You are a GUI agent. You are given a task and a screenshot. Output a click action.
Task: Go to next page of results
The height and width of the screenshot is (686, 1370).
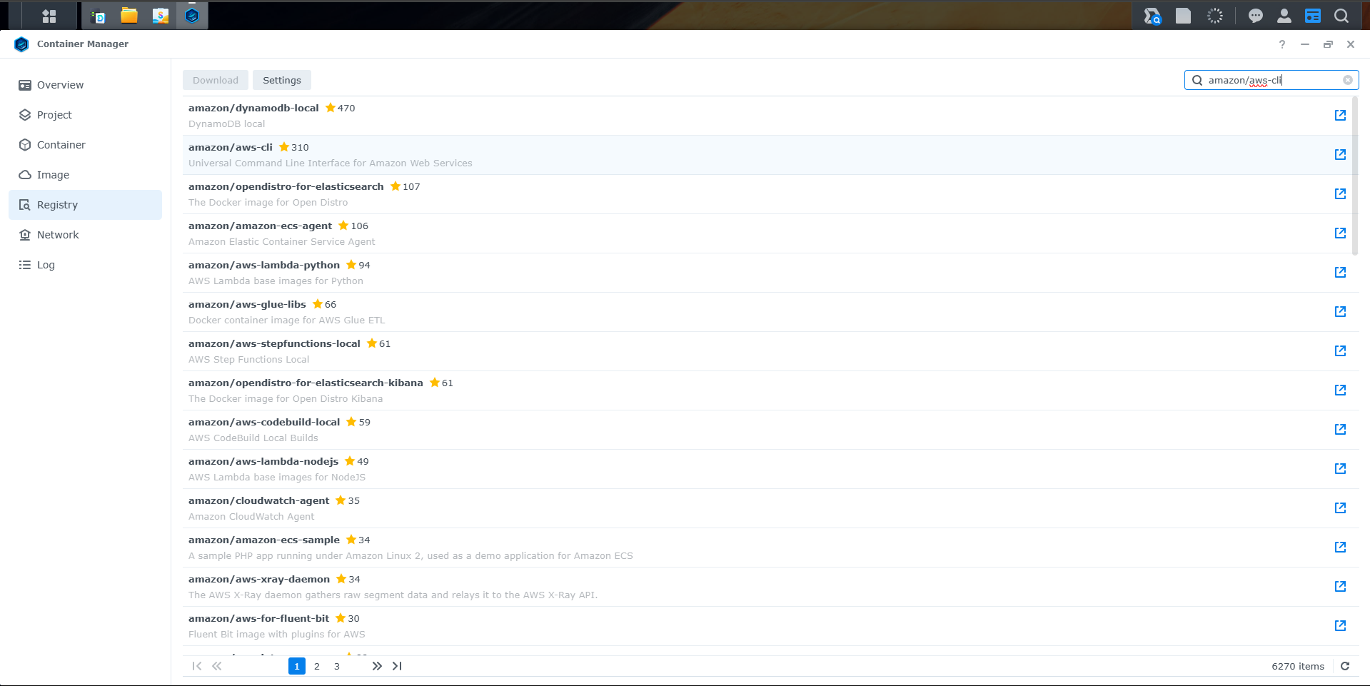[377, 666]
